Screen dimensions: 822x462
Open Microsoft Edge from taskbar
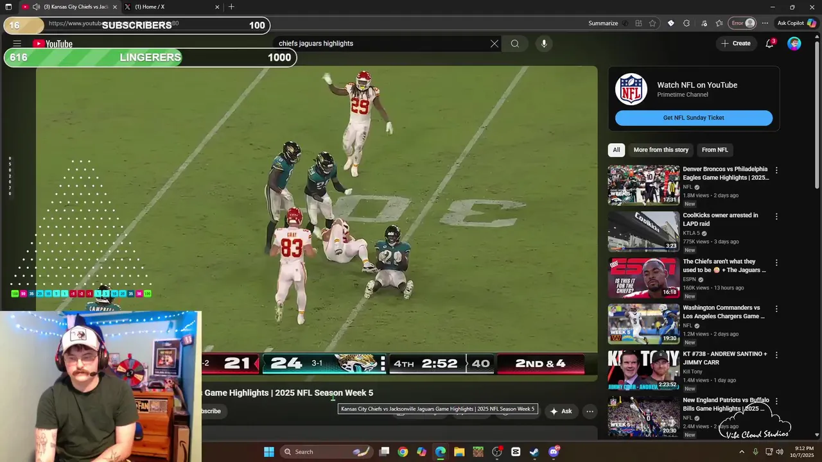coord(441,452)
